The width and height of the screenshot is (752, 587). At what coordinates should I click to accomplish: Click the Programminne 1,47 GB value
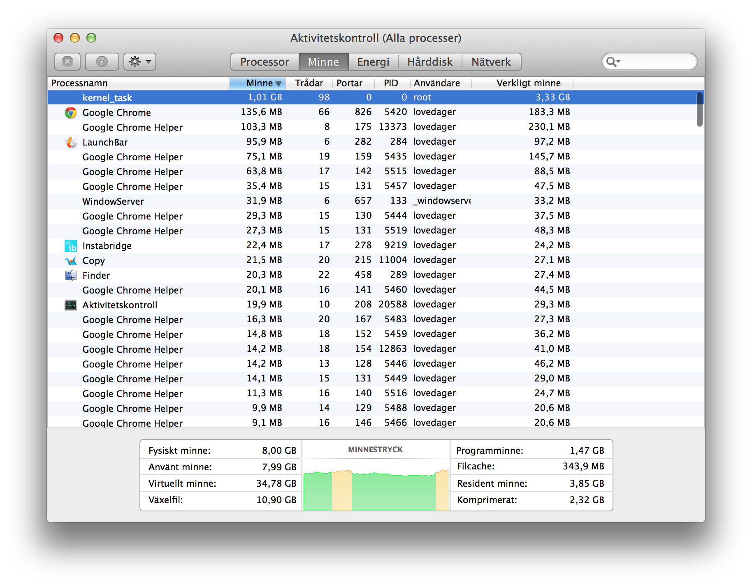pyautogui.click(x=587, y=451)
